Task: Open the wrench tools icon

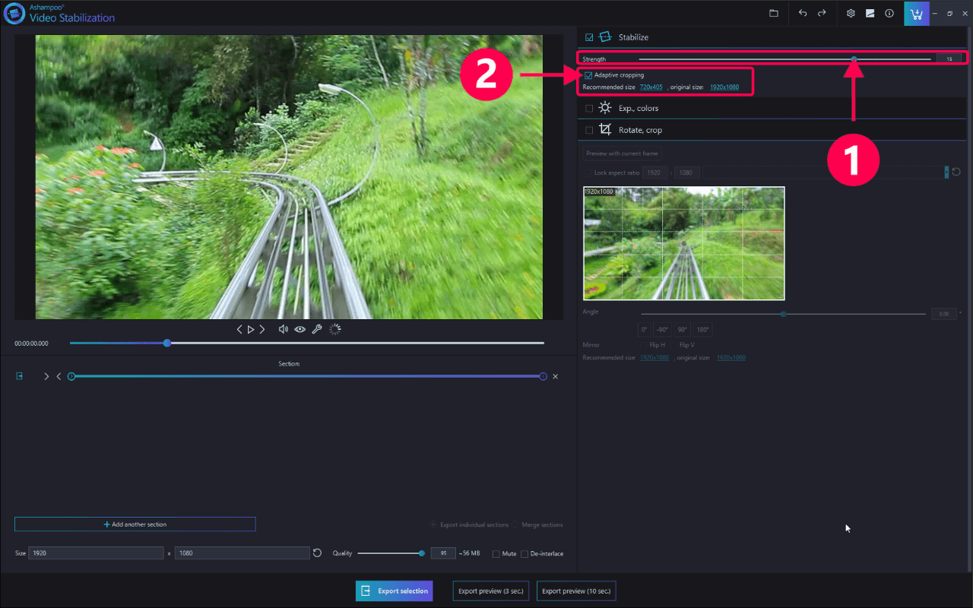Action: (317, 330)
